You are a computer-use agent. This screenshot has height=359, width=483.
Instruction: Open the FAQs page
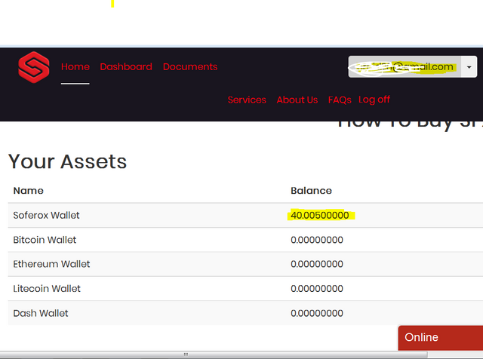point(340,100)
